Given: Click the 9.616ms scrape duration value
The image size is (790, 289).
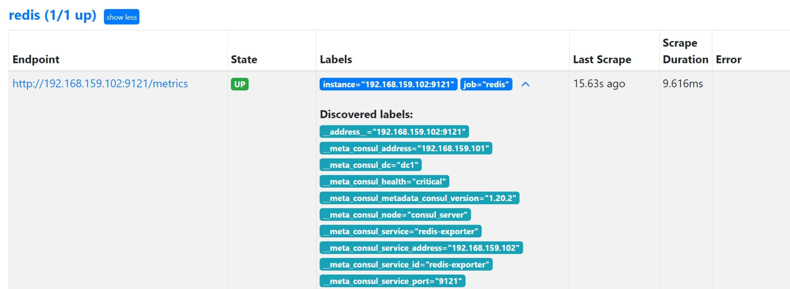Looking at the screenshot, I should (682, 83).
